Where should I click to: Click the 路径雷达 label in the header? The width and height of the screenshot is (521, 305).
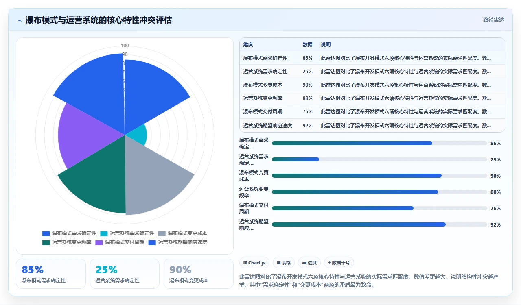click(x=493, y=20)
